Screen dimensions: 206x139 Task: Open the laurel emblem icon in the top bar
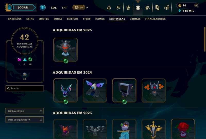[x=128, y=8]
